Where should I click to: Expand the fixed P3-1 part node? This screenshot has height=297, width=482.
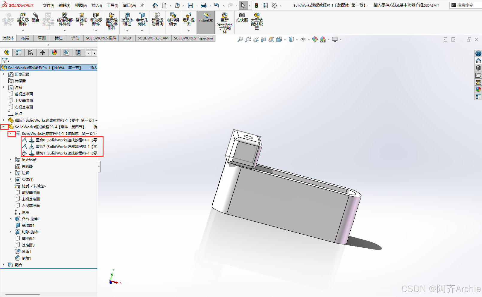[4, 120]
